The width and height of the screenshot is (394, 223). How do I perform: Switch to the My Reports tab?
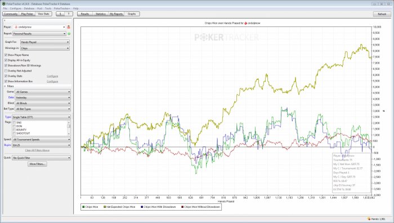[116, 14]
